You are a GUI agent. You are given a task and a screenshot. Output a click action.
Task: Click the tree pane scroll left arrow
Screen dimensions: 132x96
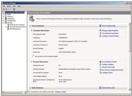click(x=3, y=92)
